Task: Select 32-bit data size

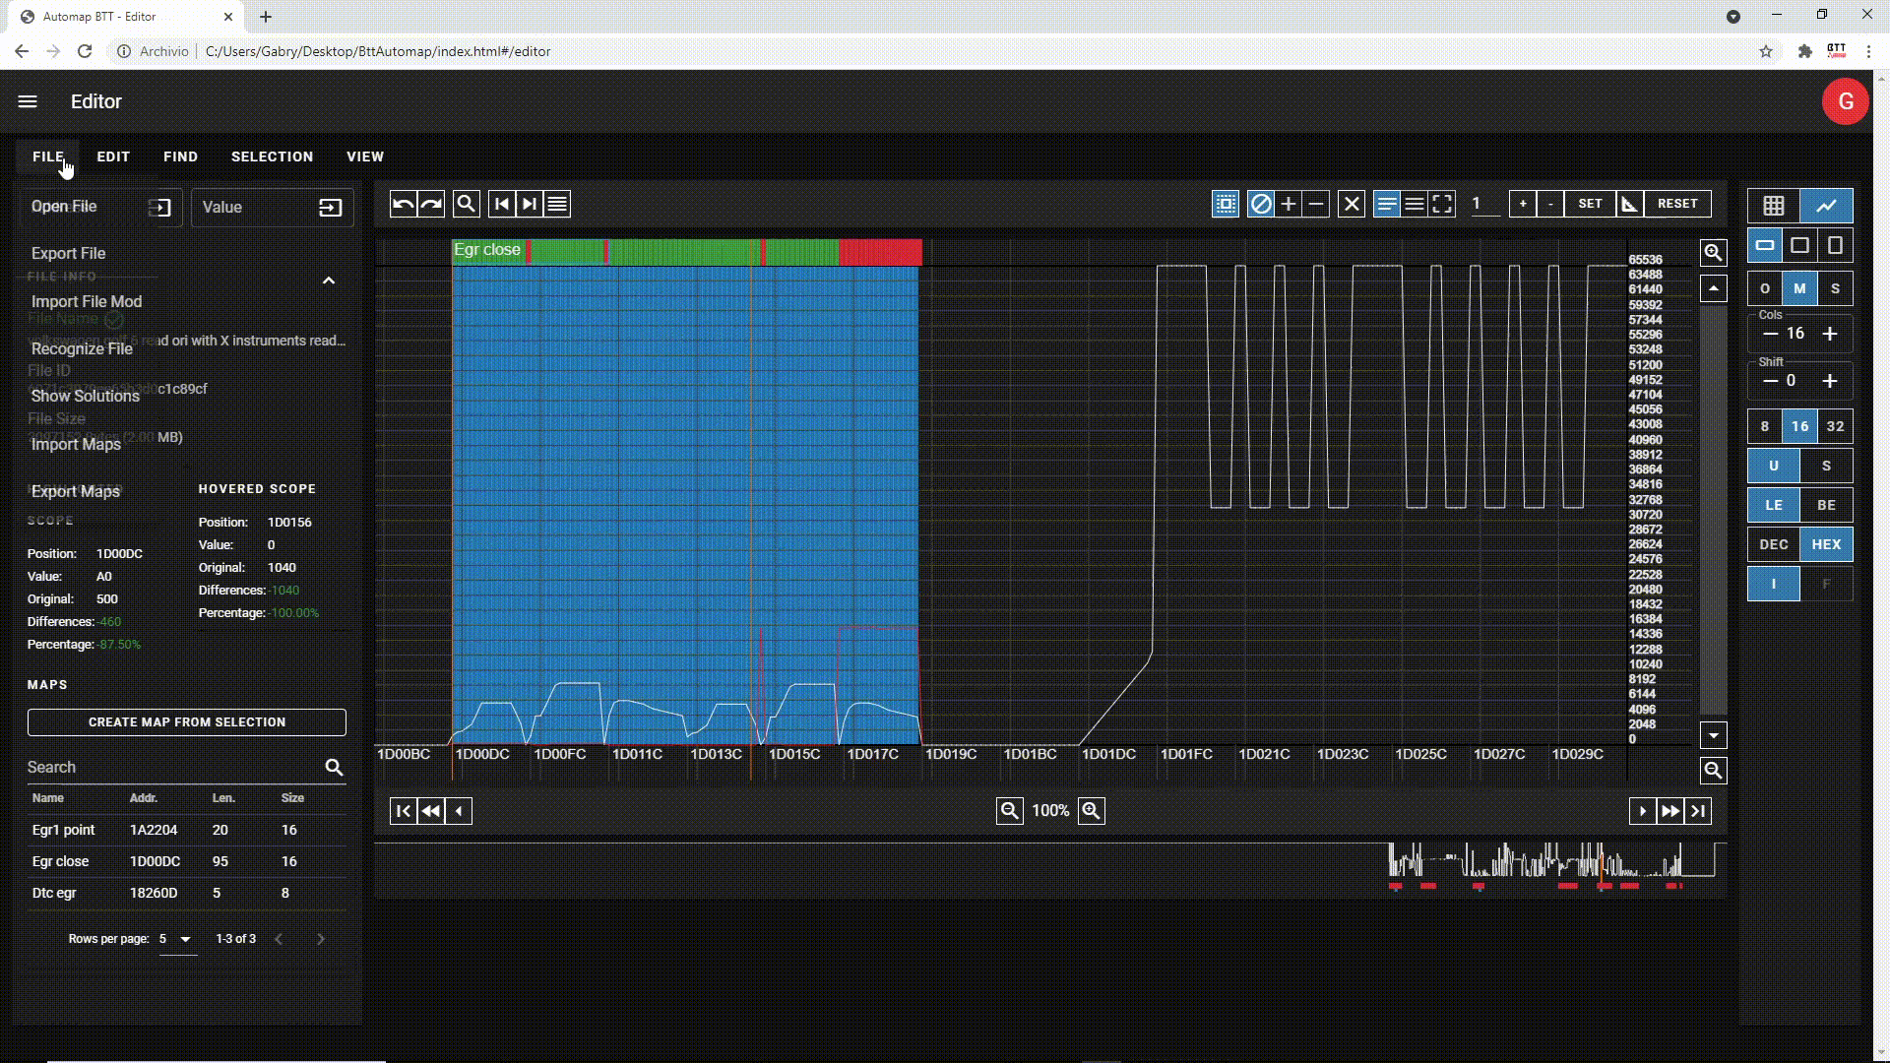Action: click(1836, 426)
